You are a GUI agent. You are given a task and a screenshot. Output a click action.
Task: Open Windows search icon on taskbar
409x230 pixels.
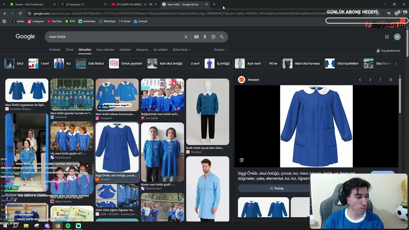click(x=15, y=226)
